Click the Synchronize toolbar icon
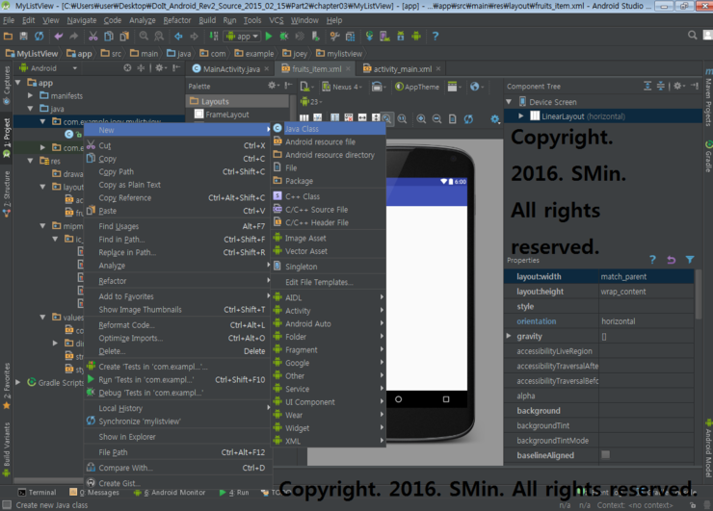713x511 pixels. 40,36
